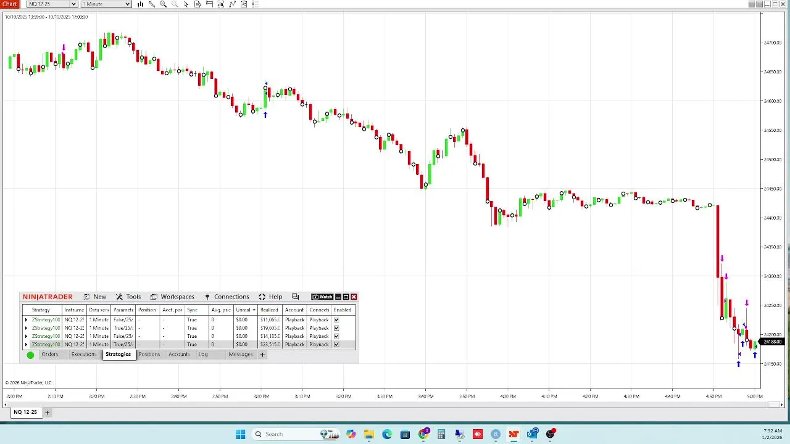
Task: Open Outlook from the taskbar
Action: point(532,434)
